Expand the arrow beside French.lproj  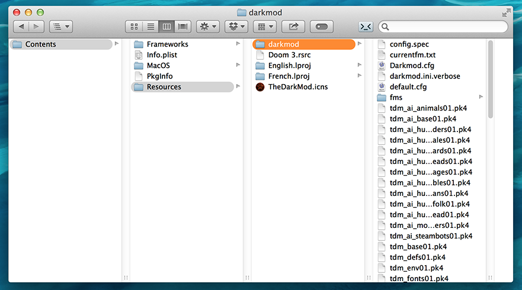[x=360, y=76]
